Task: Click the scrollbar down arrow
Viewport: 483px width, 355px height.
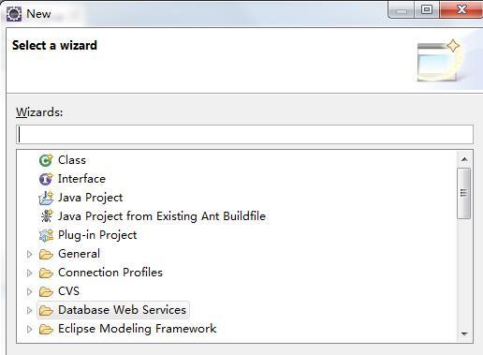Action: 464,333
